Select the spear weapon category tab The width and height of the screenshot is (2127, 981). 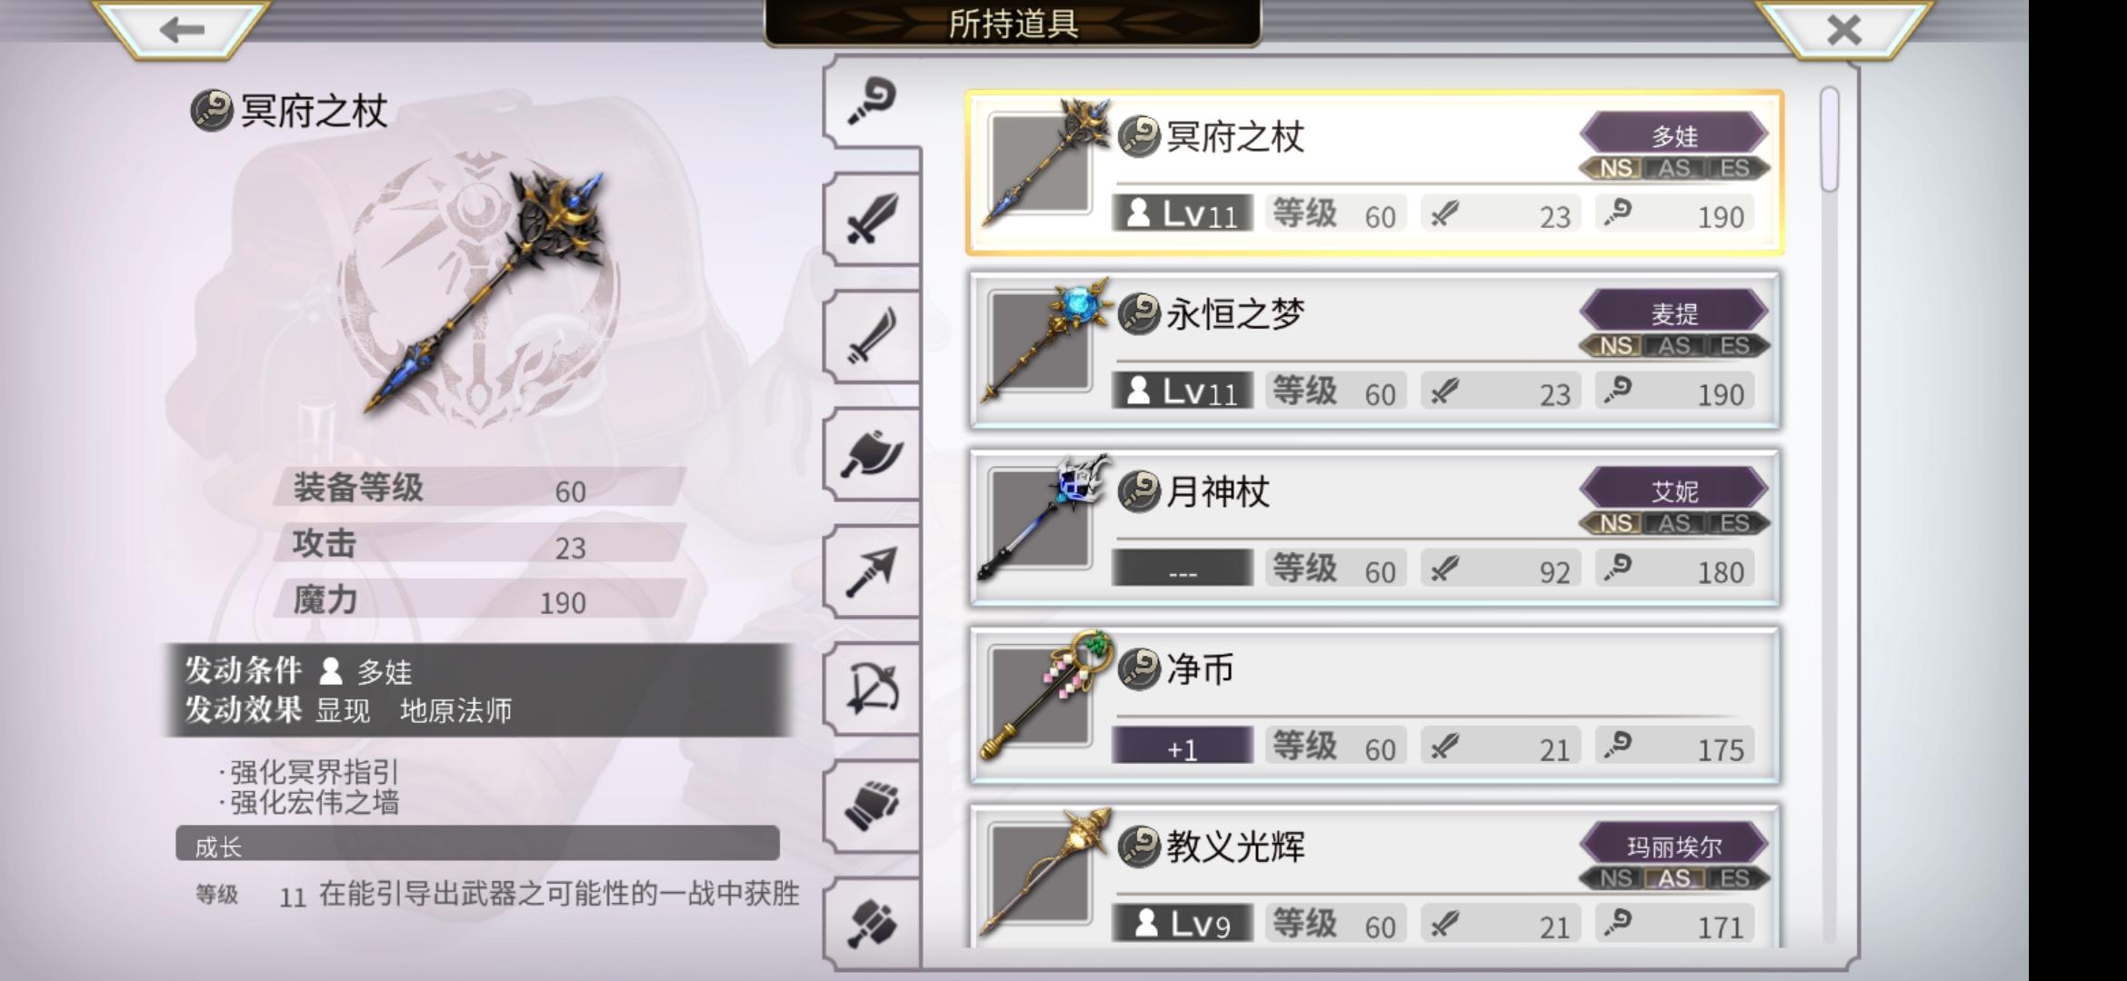tap(873, 571)
